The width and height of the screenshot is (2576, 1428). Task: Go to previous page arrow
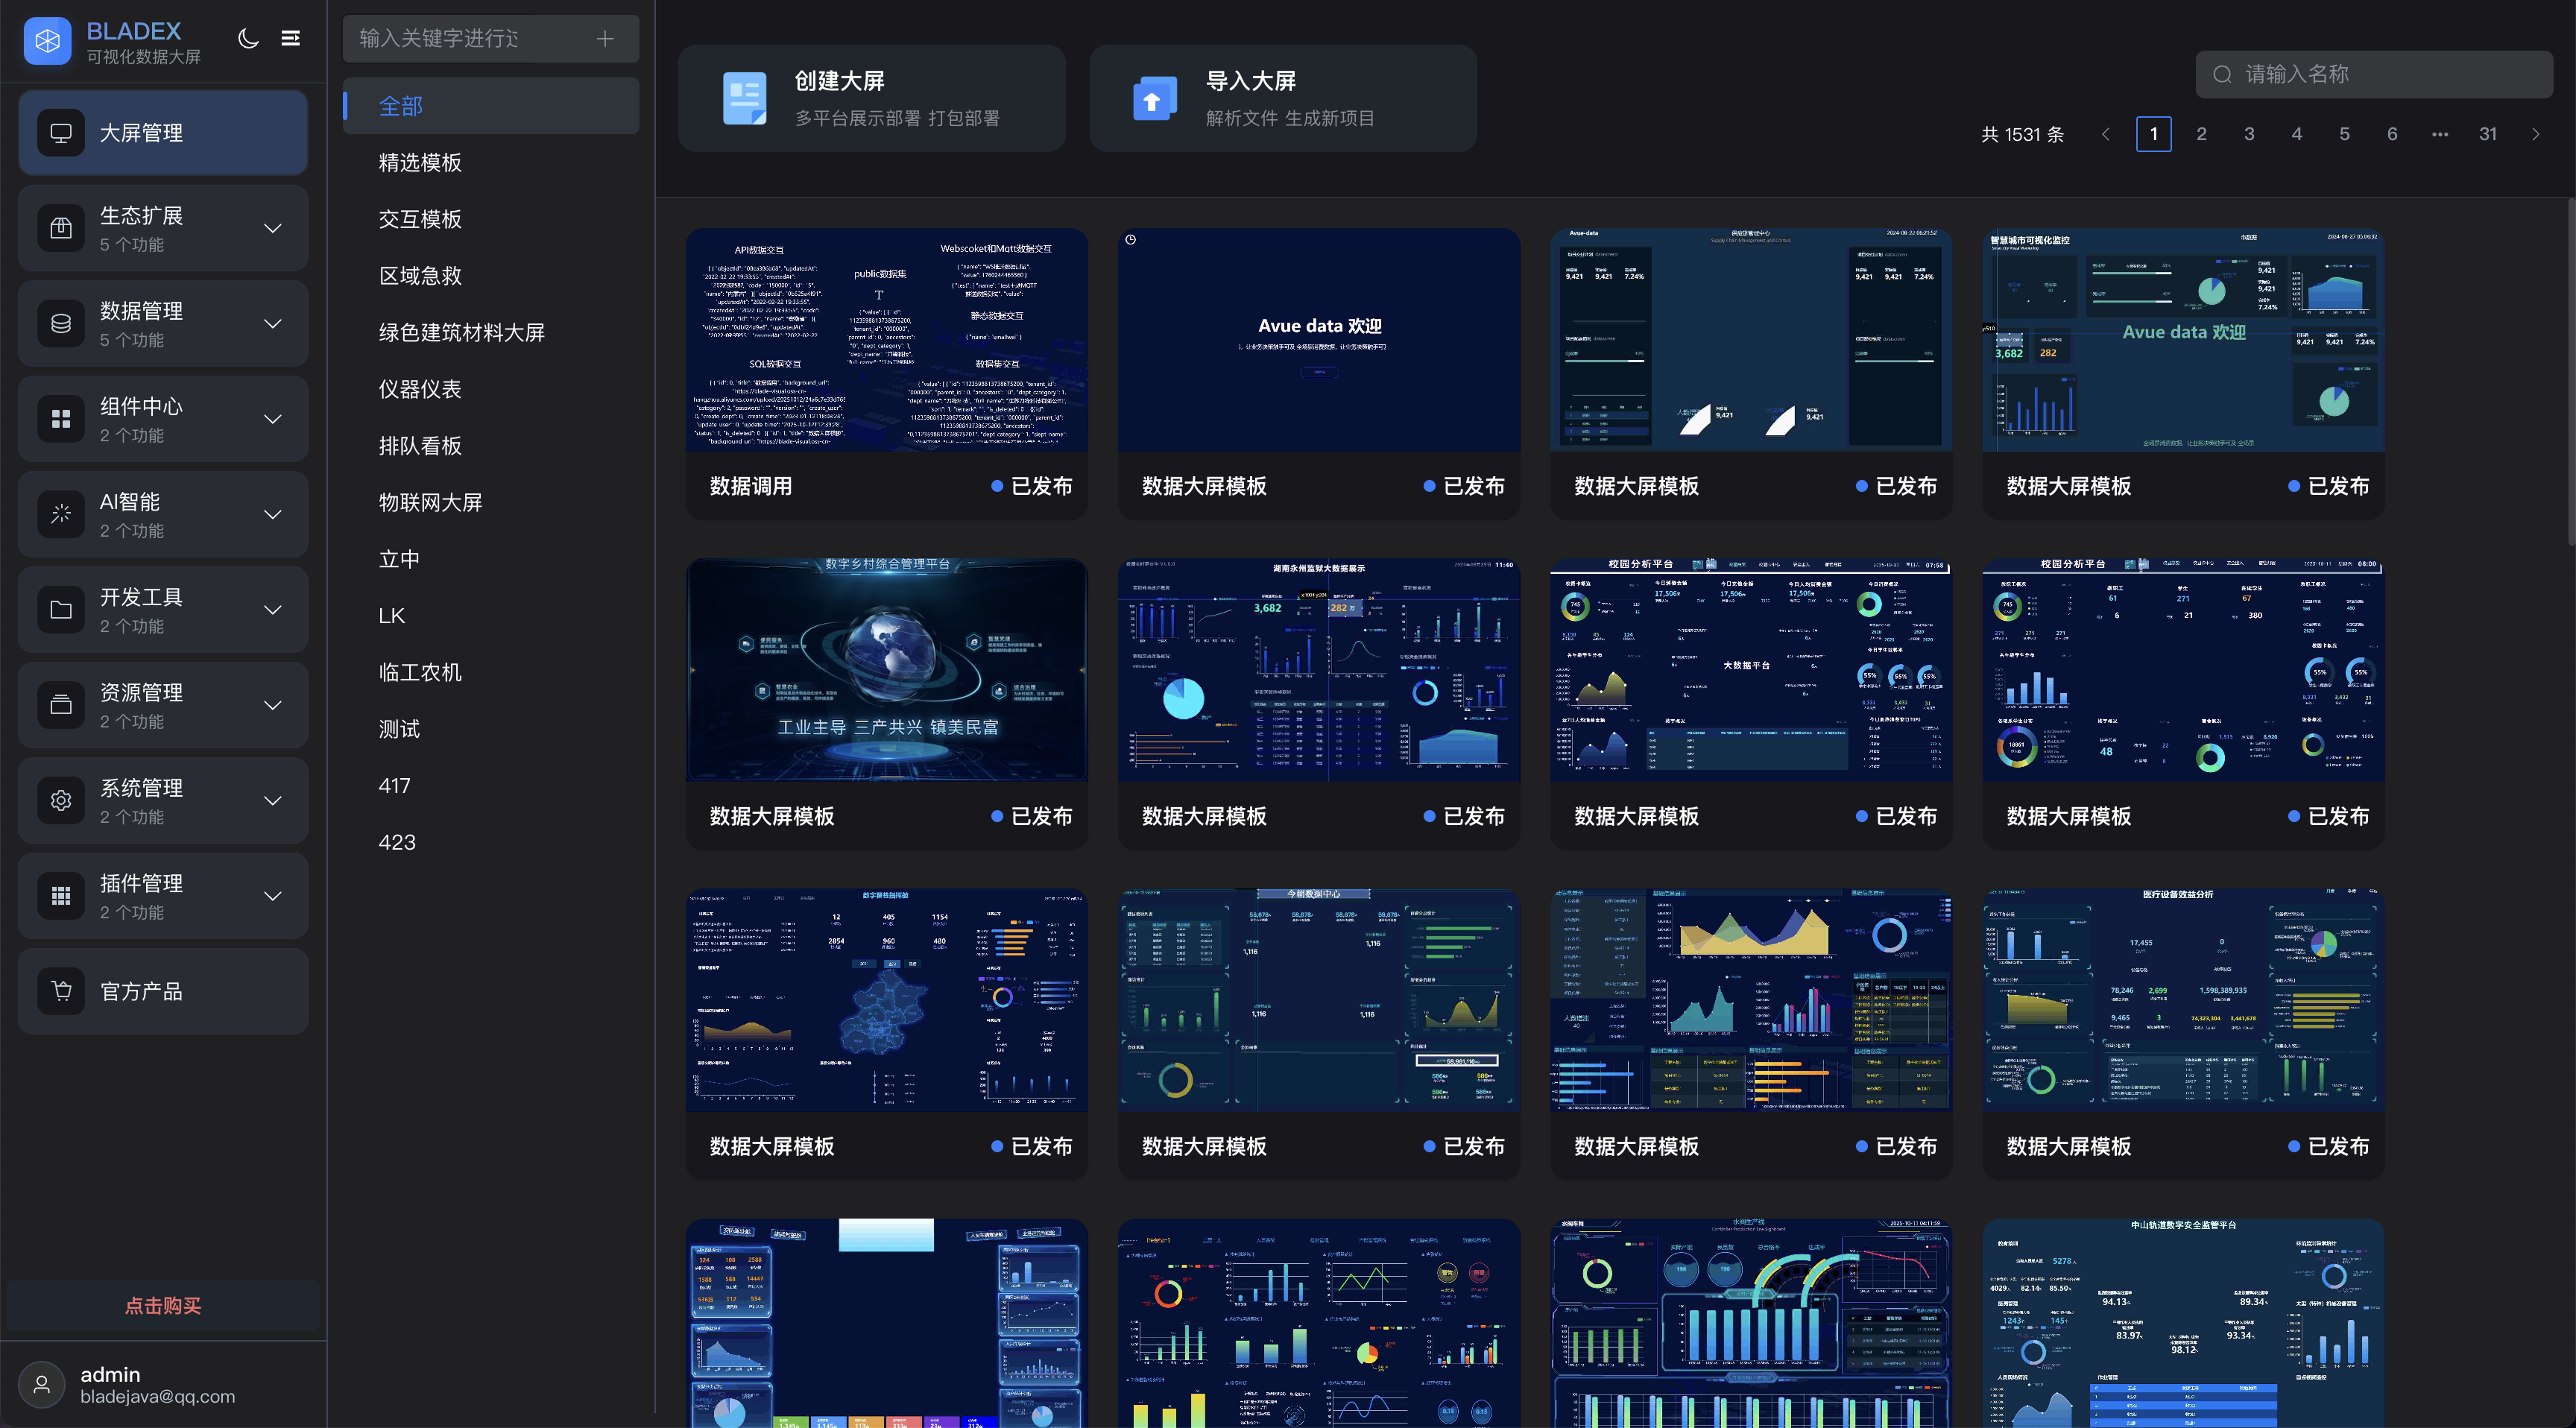2105,134
